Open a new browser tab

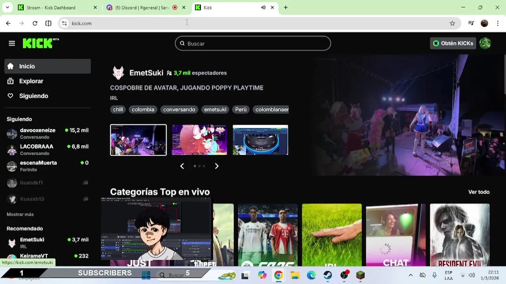pos(285,7)
